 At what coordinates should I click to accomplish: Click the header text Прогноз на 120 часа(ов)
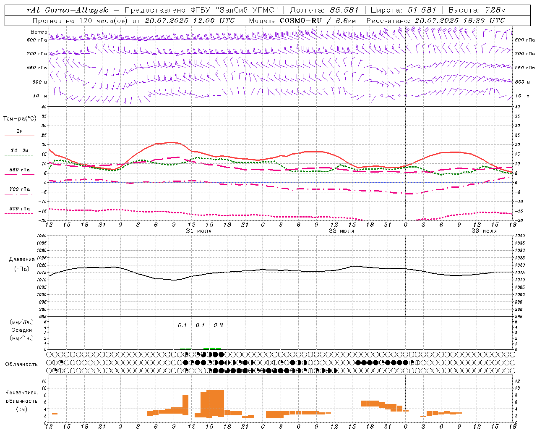pyautogui.click(x=81, y=21)
